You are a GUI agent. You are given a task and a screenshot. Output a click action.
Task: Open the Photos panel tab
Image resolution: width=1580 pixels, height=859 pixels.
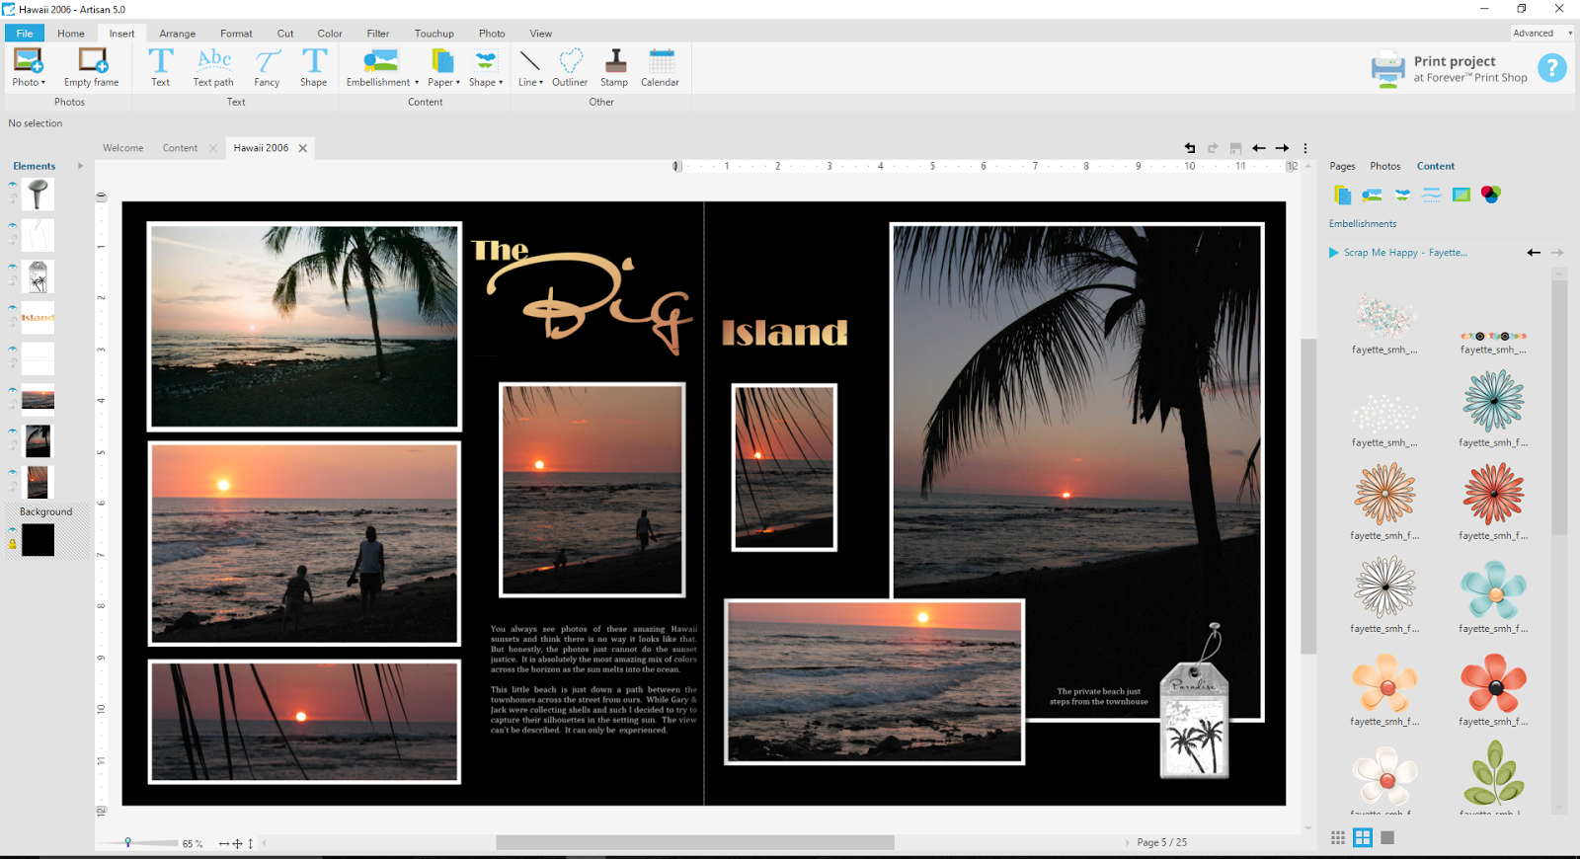(1385, 166)
